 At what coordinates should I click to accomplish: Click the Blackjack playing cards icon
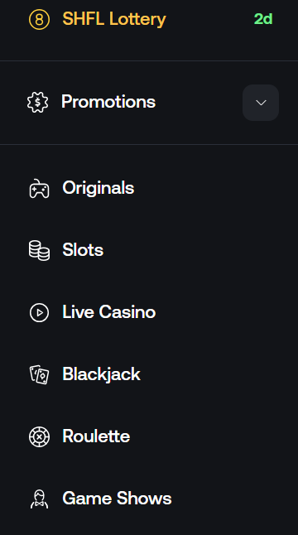(x=39, y=374)
